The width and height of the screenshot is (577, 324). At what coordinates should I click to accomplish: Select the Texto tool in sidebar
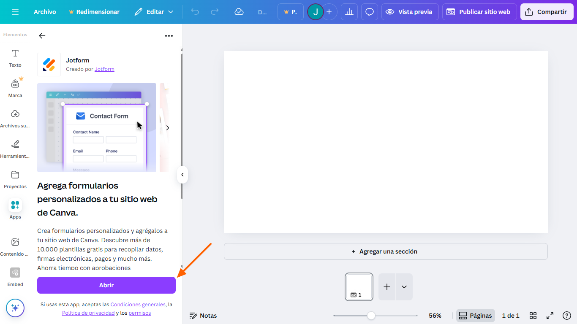[x=15, y=58]
